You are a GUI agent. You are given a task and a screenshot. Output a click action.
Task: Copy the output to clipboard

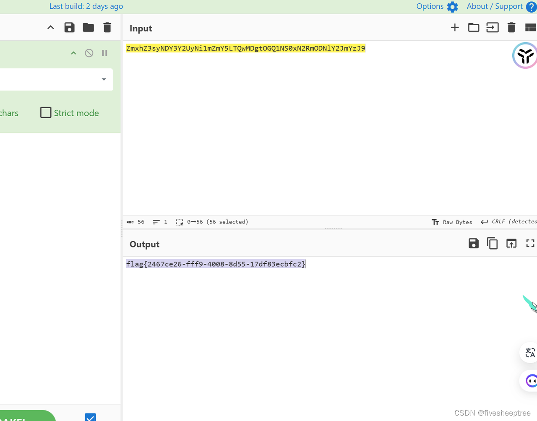(493, 243)
